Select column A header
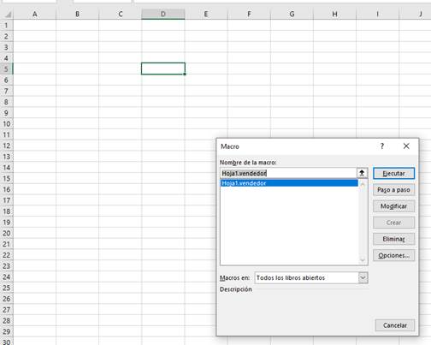This screenshot has width=431, height=345. 34,14
